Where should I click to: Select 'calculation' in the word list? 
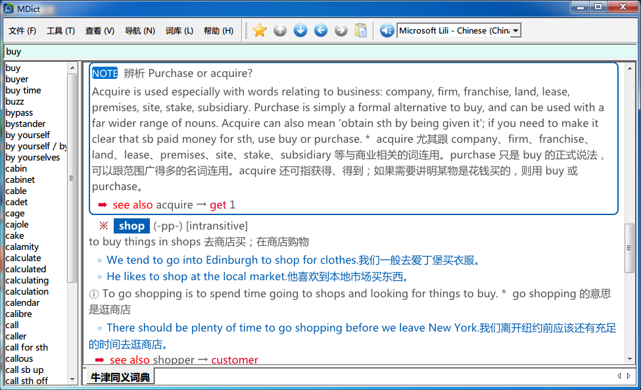pyautogui.click(x=27, y=291)
